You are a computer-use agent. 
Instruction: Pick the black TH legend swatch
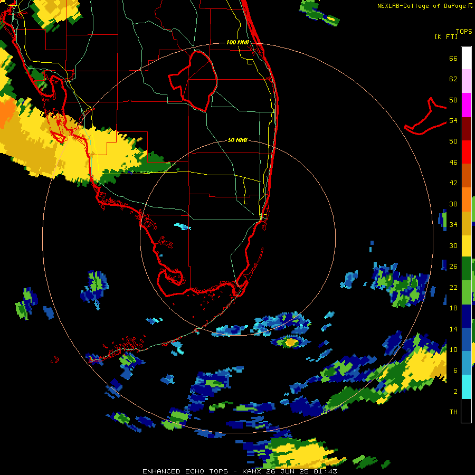click(x=466, y=411)
